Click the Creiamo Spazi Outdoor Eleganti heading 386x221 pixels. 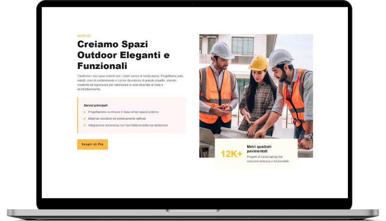(x=124, y=55)
